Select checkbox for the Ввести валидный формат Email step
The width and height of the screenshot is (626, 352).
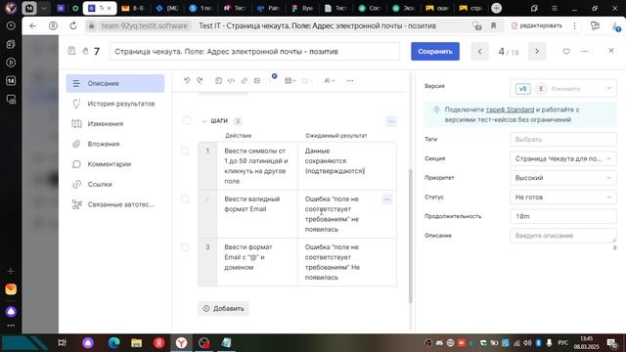click(x=185, y=198)
